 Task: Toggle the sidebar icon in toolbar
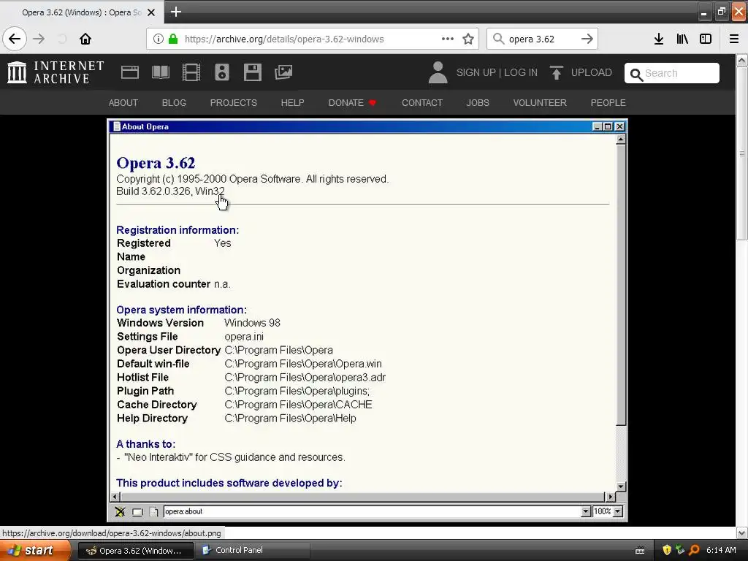coord(706,39)
